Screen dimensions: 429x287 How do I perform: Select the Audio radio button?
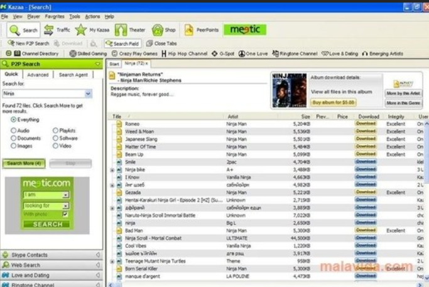pos(13,131)
